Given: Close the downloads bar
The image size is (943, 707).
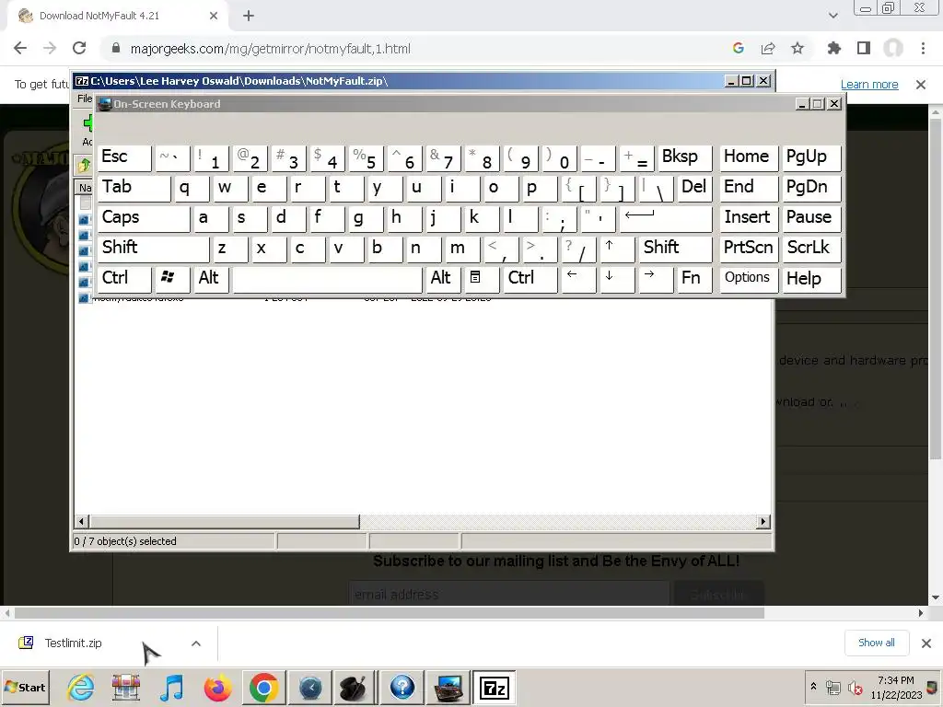Looking at the screenshot, I should click(x=926, y=643).
